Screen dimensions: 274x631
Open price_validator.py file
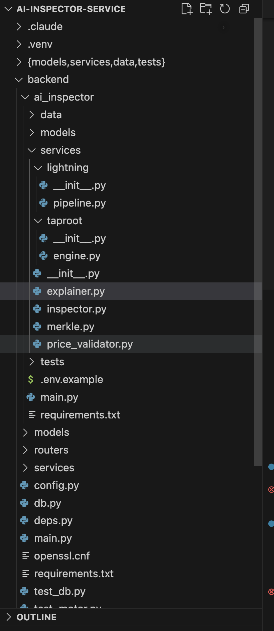(x=90, y=344)
